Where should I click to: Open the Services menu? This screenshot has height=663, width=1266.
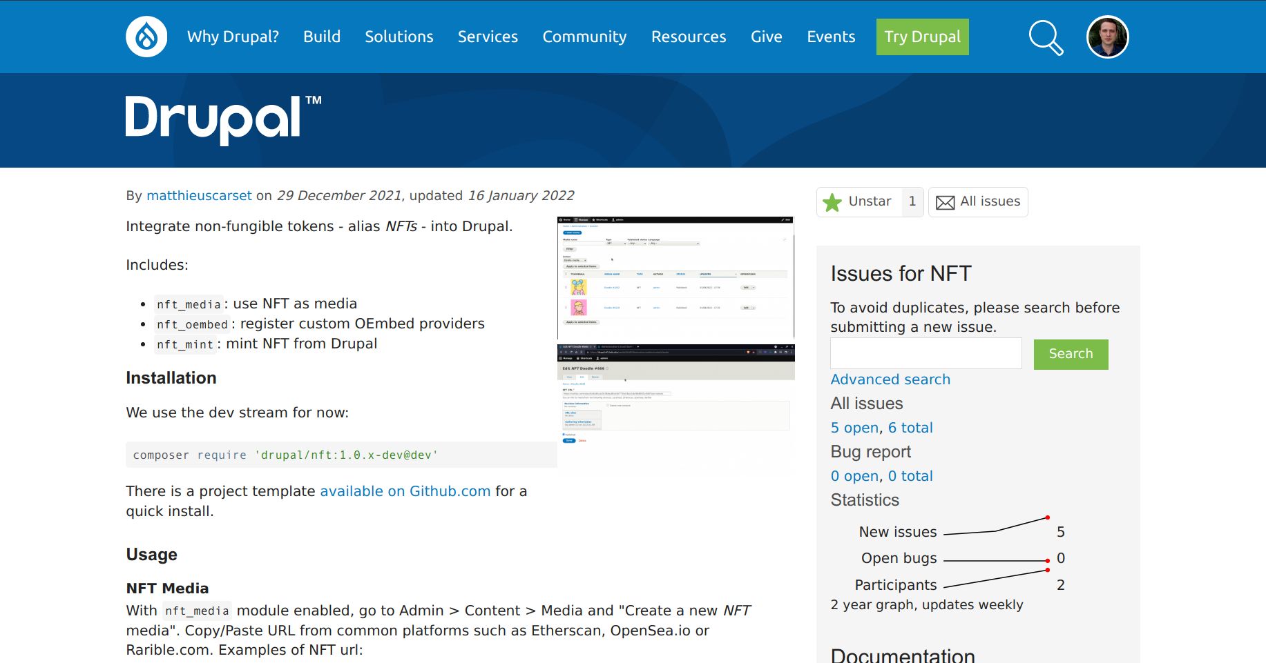point(488,37)
